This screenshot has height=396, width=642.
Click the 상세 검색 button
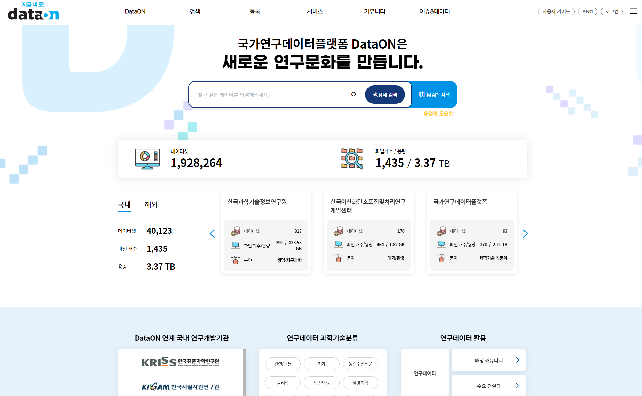[x=385, y=95]
